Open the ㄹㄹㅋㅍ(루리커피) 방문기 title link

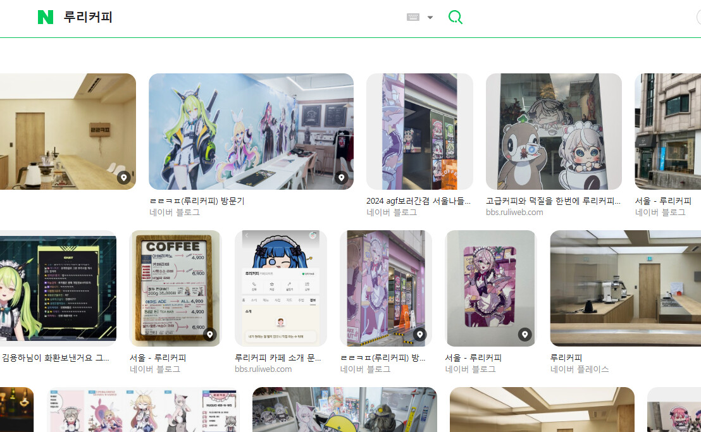click(197, 201)
